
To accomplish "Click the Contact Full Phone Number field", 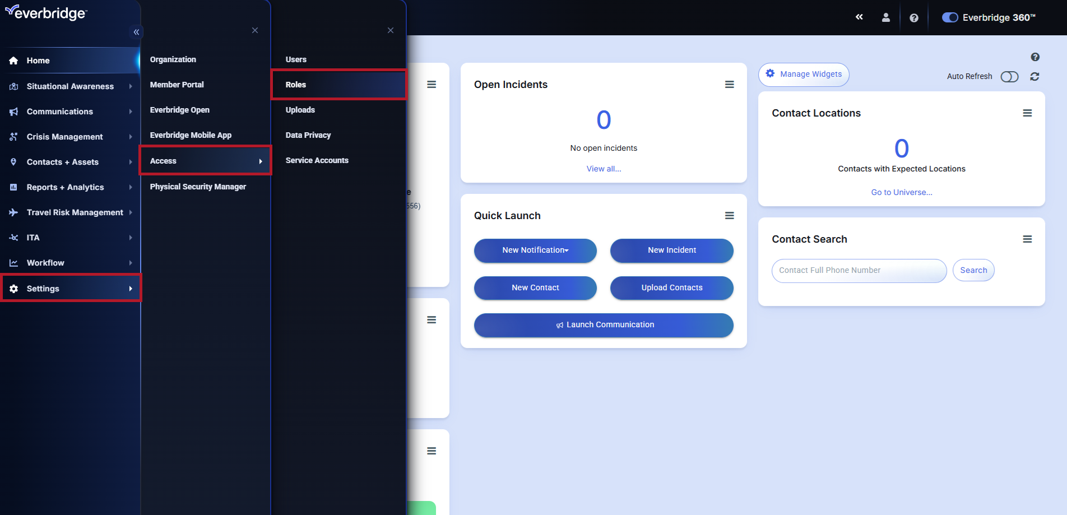I will coord(859,271).
